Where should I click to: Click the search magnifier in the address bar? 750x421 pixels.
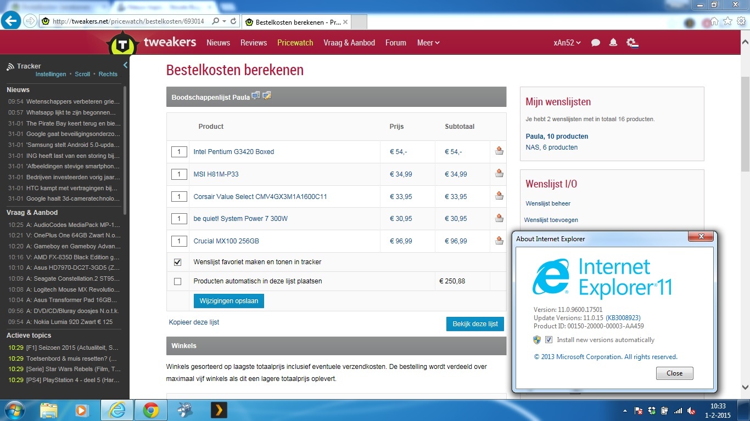[x=215, y=21]
